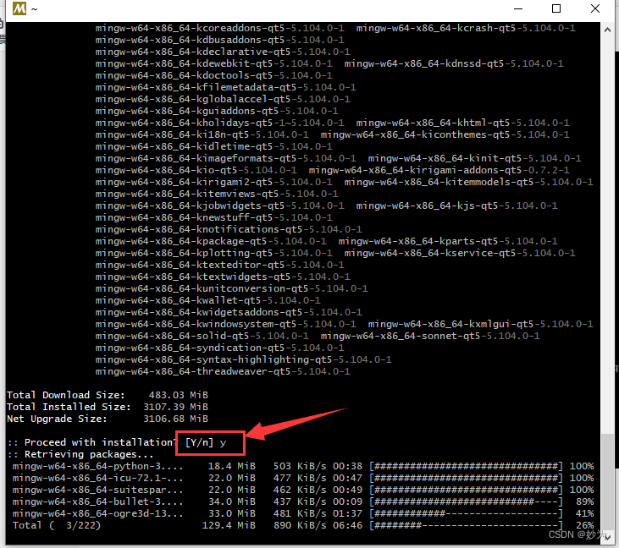Image resolution: width=619 pixels, height=548 pixels.
Task: Click the value '3107.39 MiB'
Action: coord(175,407)
